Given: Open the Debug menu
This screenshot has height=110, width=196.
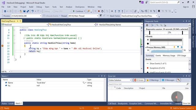Looking at the screenshot, I should coord(39,7).
